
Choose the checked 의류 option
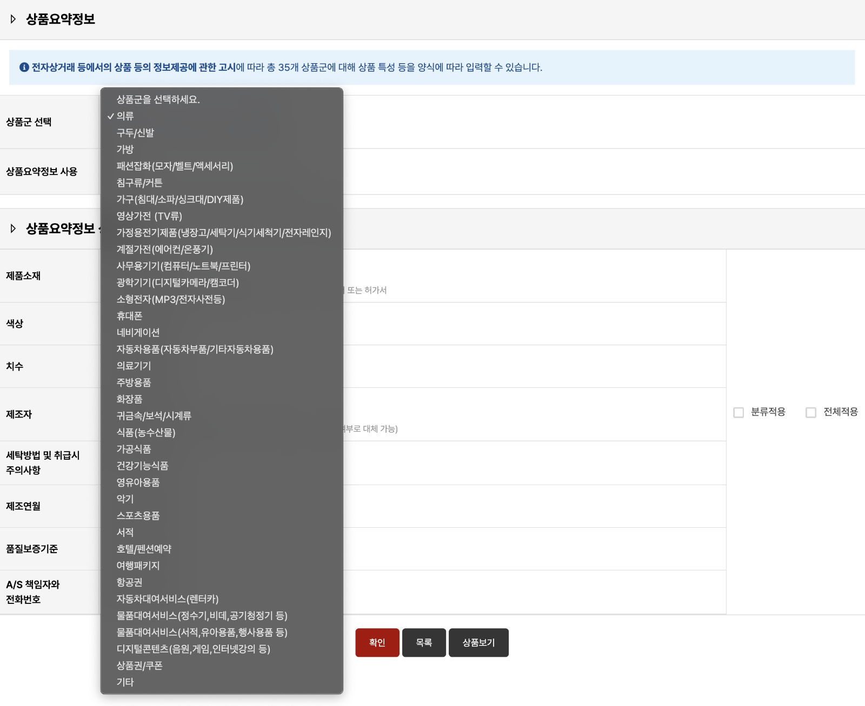pos(222,116)
